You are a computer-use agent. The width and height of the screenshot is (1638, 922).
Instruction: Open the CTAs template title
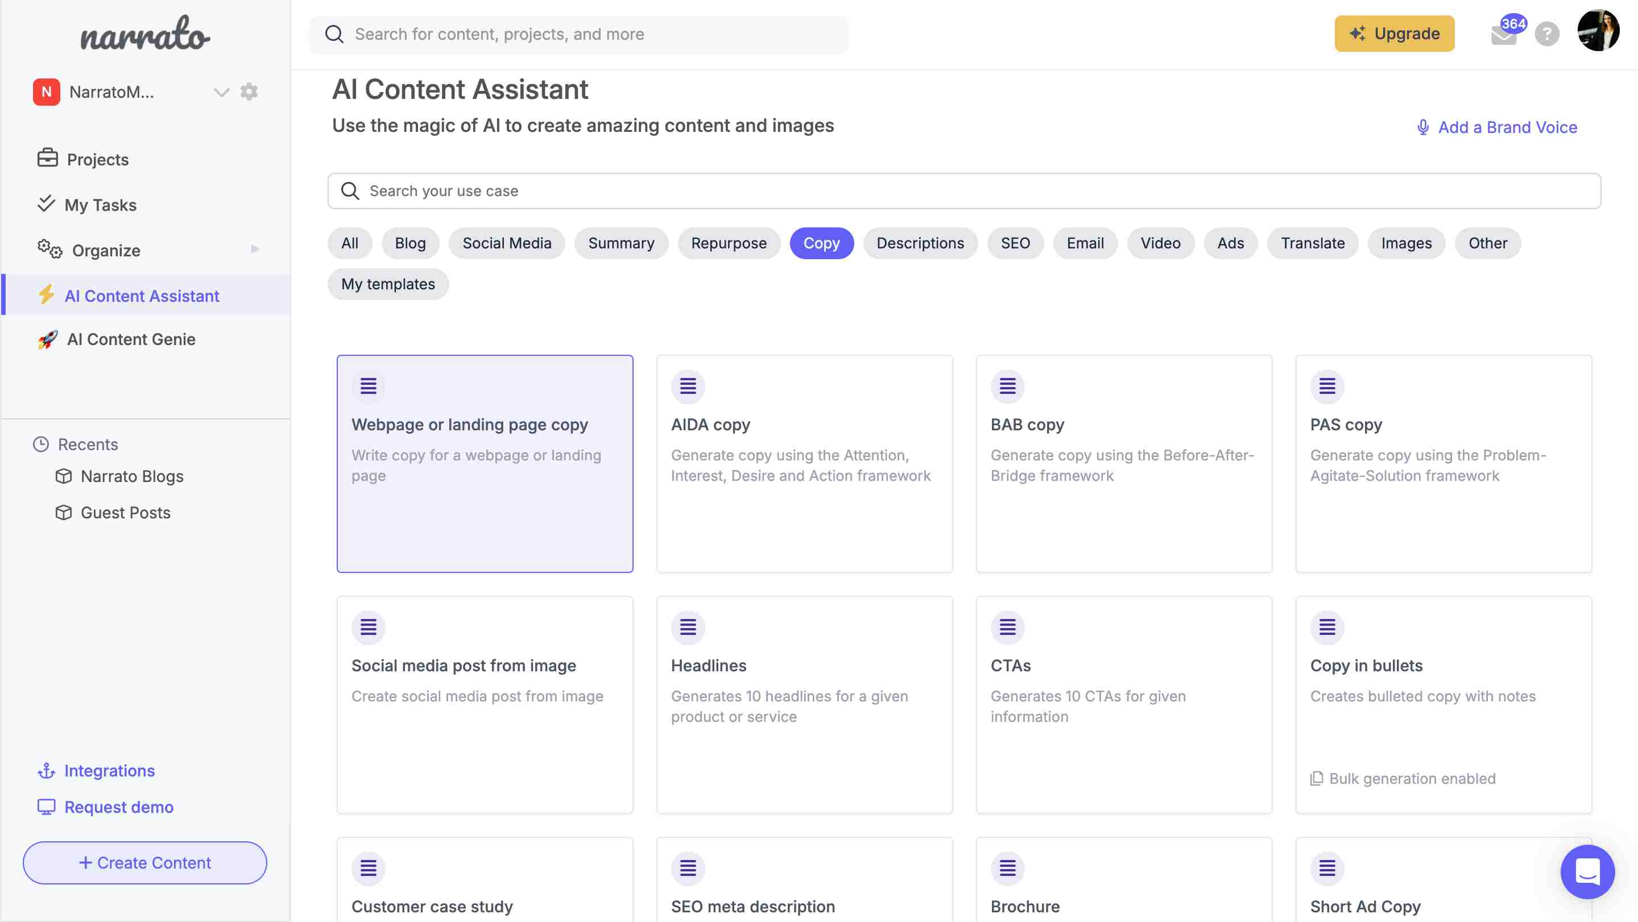(1011, 665)
